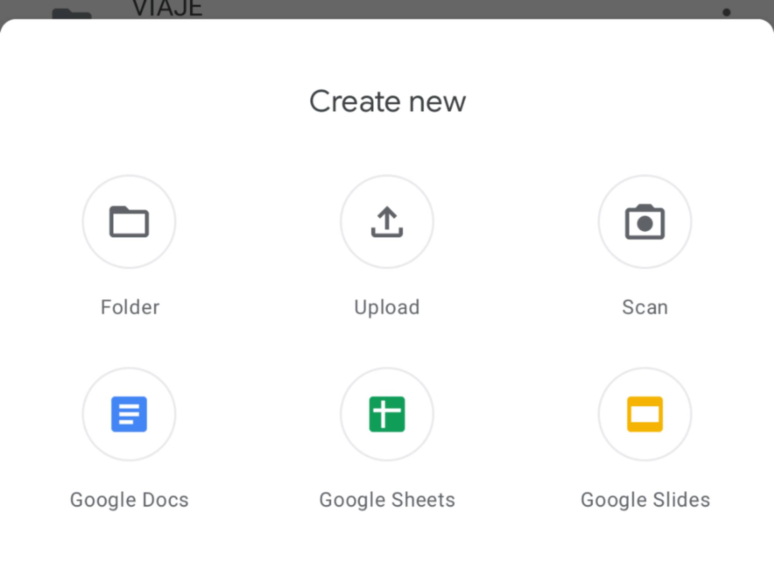Begin uploading a file to Drive
The height and width of the screenshot is (580, 774).
click(387, 222)
